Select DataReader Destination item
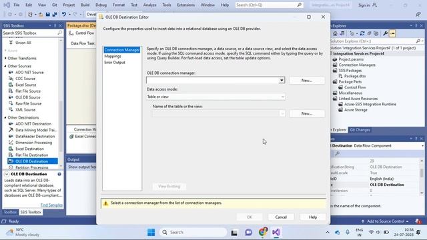Viewport: 427px width, 240px height. coord(35,136)
